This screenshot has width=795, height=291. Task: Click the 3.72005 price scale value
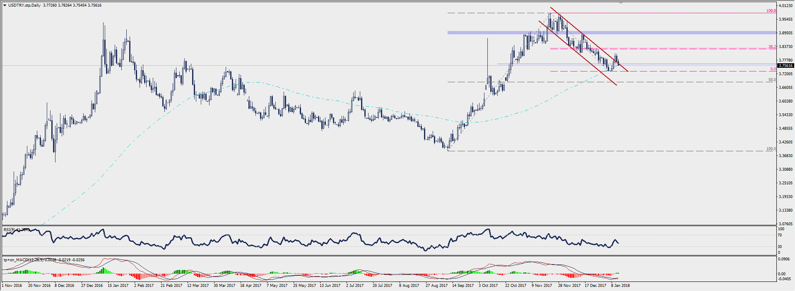(785, 74)
